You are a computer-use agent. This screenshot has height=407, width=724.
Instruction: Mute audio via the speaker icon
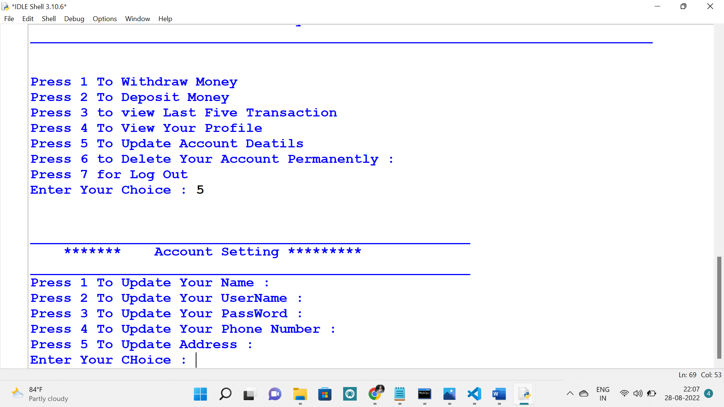click(638, 393)
